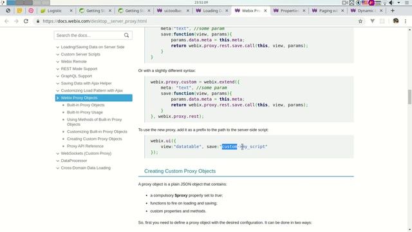Expand the WebSockets (Custom Proxy) chevron

pos(57,153)
